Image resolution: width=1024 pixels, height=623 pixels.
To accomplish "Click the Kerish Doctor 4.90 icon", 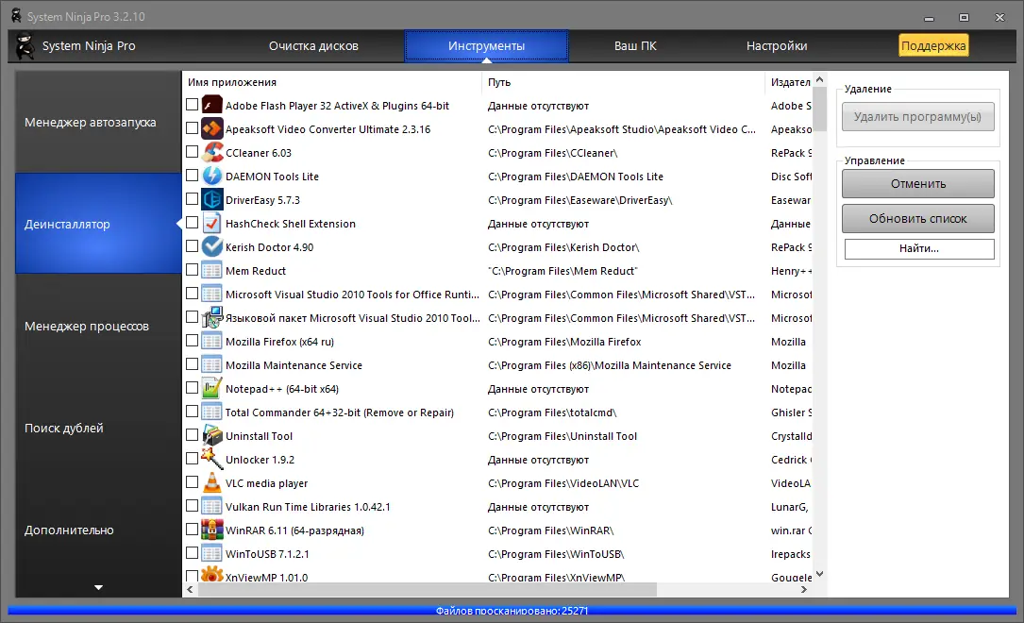I will point(211,246).
